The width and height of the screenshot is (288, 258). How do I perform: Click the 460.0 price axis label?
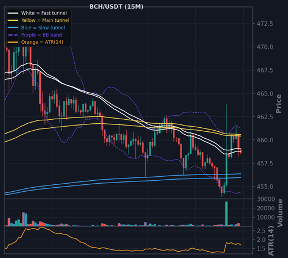point(265,140)
